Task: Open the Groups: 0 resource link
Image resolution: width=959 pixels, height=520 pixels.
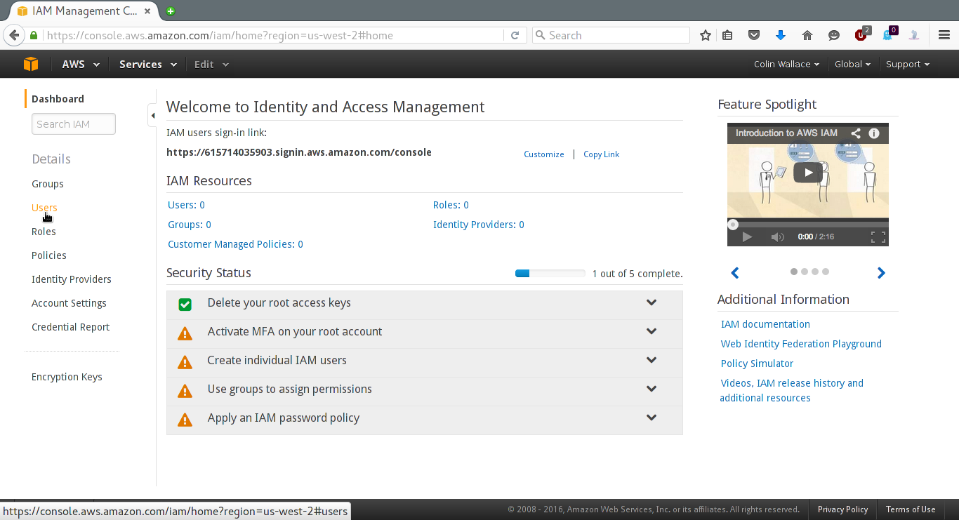Action: [x=190, y=225]
